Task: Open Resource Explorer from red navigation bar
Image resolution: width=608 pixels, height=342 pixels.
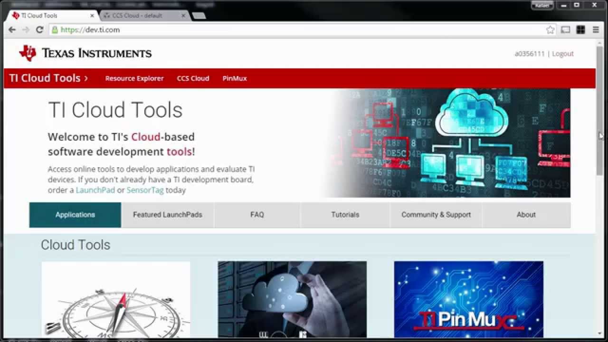Action: click(x=134, y=78)
